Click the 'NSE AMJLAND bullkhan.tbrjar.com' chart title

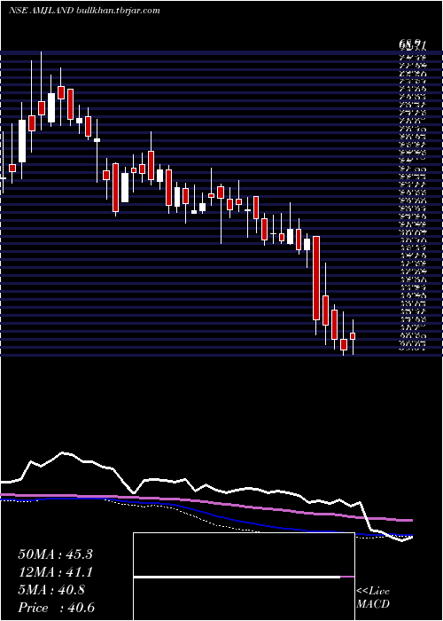[x=84, y=11]
